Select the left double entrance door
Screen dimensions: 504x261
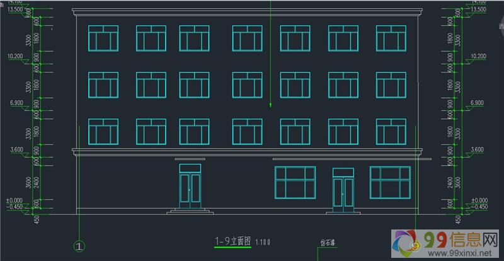190,190
